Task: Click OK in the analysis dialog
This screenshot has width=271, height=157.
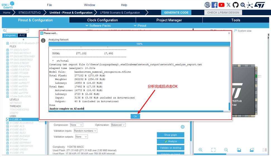Action: (135, 116)
